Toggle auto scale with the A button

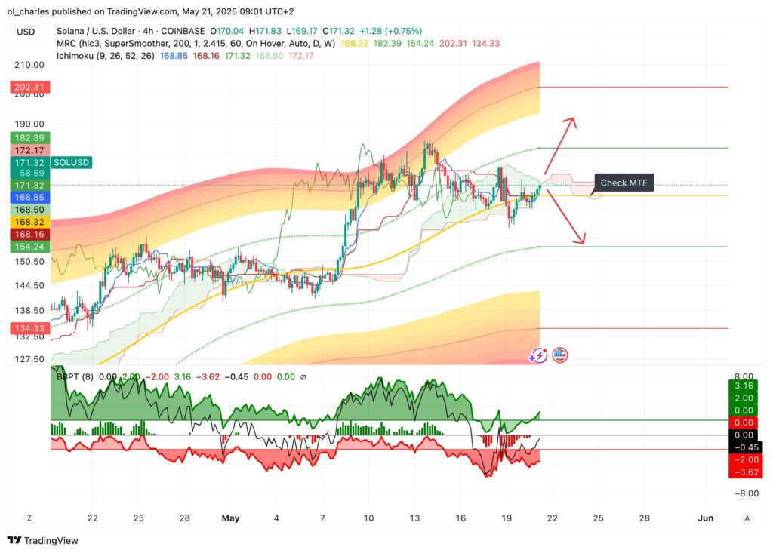(747, 518)
